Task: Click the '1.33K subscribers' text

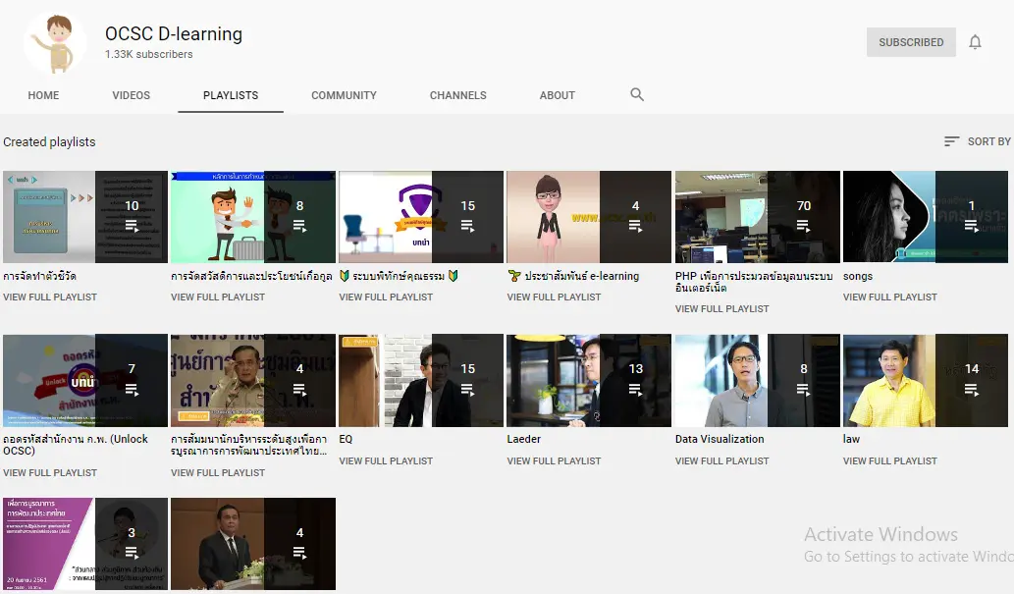Action: [x=149, y=54]
